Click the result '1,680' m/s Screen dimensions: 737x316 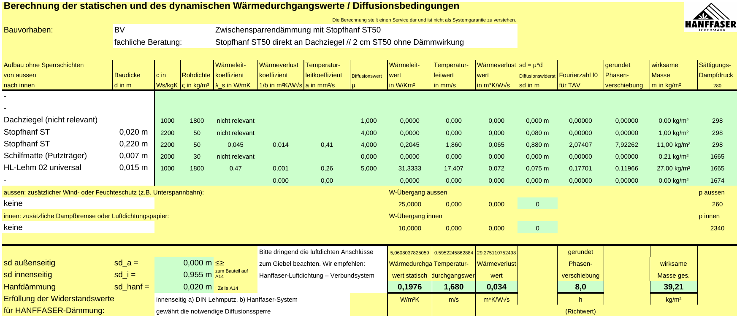click(454, 287)
